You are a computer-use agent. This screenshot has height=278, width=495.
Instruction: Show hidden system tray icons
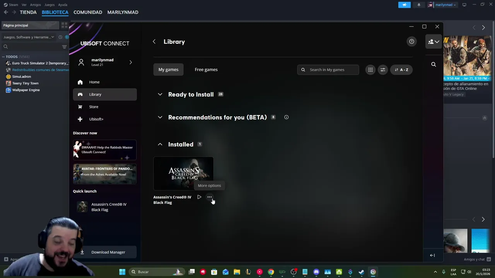point(435,272)
